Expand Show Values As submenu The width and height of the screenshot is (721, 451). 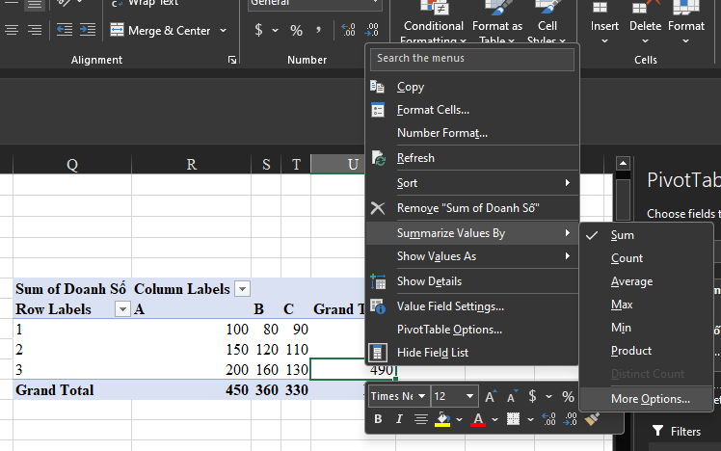pos(472,256)
